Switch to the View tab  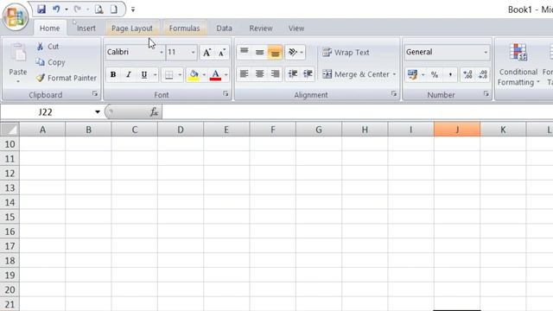tap(296, 29)
